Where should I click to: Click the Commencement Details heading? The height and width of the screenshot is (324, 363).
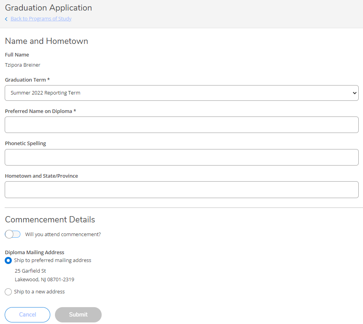pos(50,219)
